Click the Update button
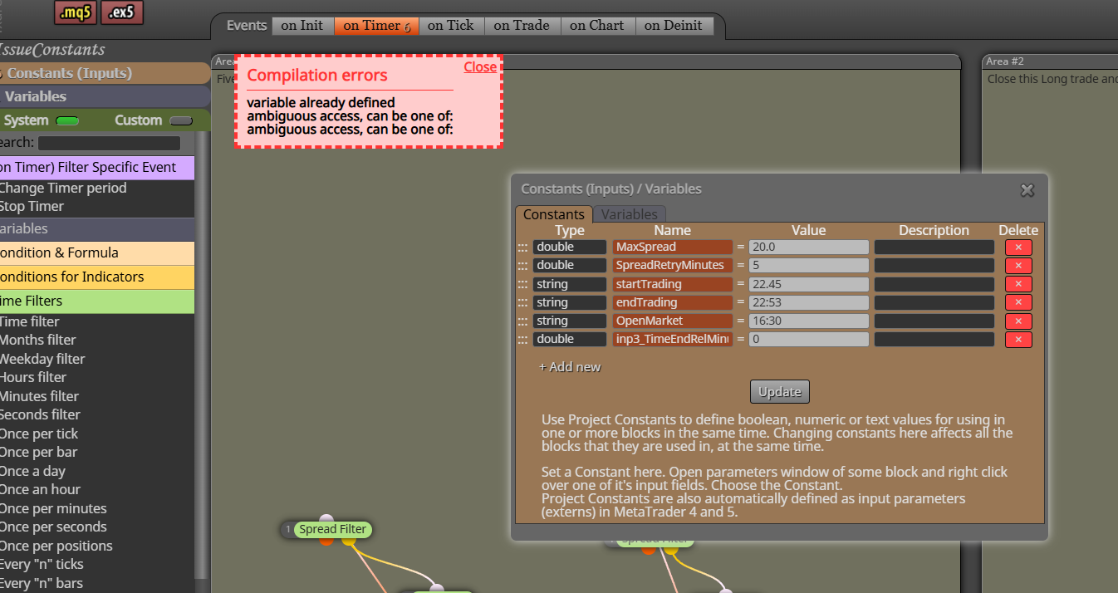Screen dimensions: 1118x593 click(x=780, y=392)
